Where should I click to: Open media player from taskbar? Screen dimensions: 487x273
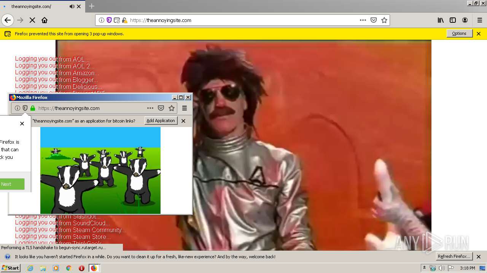tap(56, 268)
